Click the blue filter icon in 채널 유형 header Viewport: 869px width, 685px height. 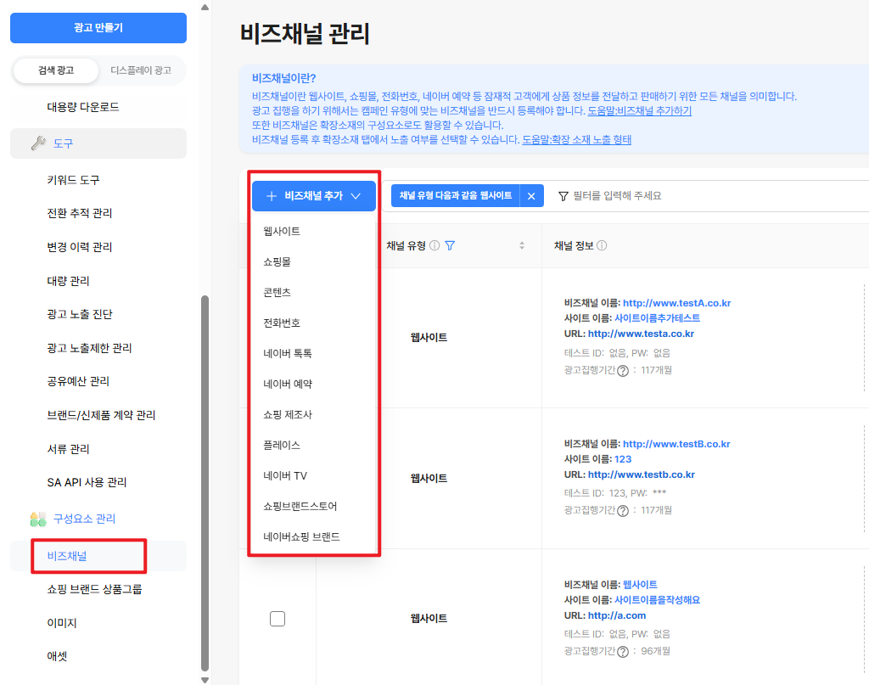click(450, 245)
